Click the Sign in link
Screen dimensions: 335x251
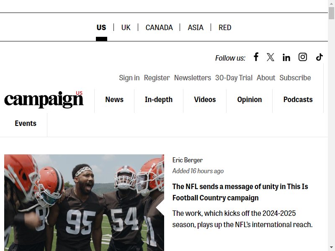click(x=129, y=78)
